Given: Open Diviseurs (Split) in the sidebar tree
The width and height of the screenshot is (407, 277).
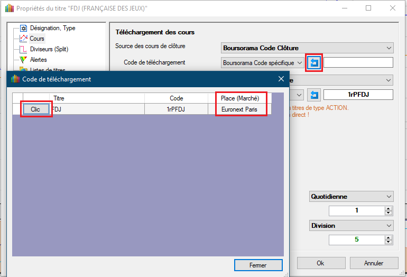Looking at the screenshot, I should point(49,49).
